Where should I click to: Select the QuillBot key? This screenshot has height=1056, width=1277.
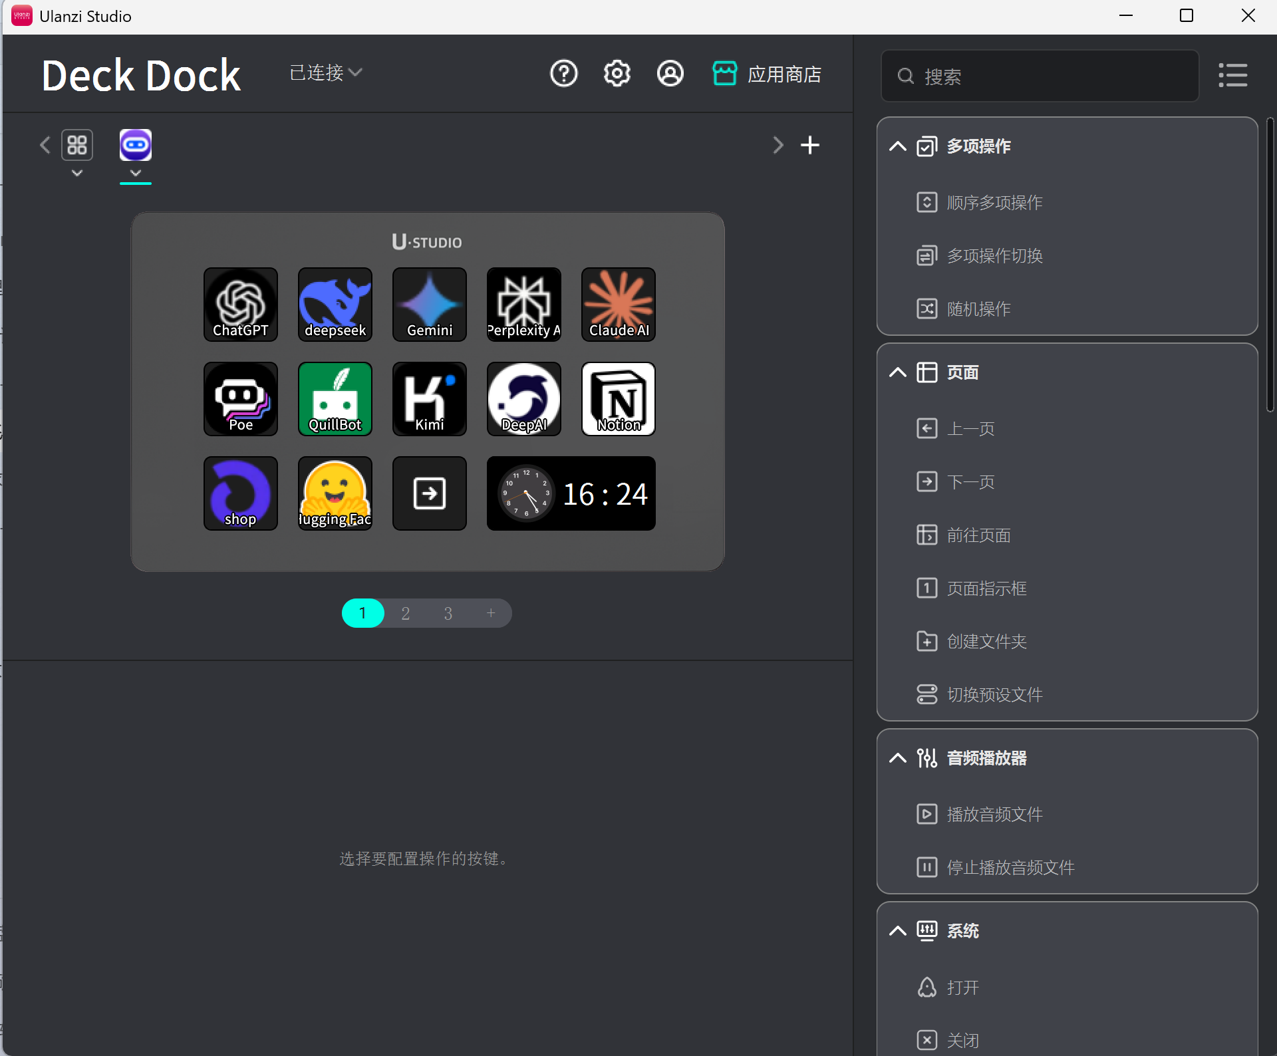click(x=335, y=398)
